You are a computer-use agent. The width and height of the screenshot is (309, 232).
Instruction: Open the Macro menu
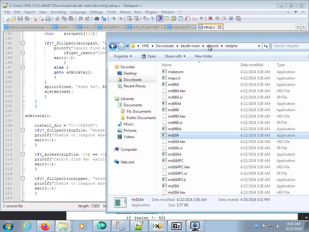coord(125,12)
